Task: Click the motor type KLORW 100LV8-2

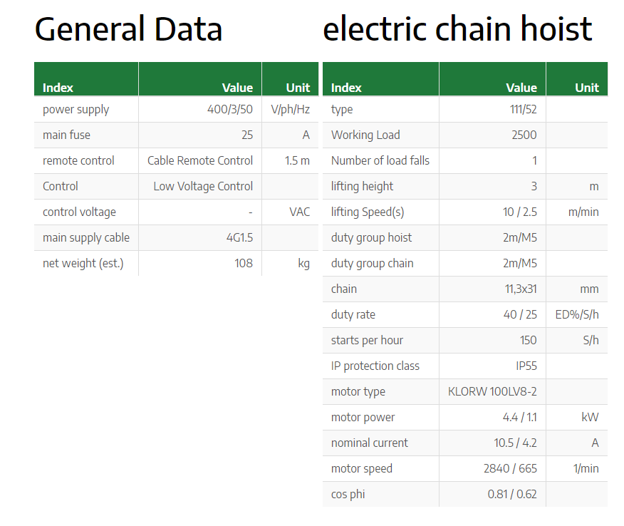Action: 492,392
